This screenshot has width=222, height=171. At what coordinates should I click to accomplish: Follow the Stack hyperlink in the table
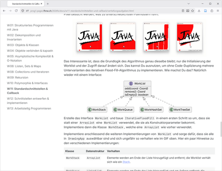coord(126,162)
